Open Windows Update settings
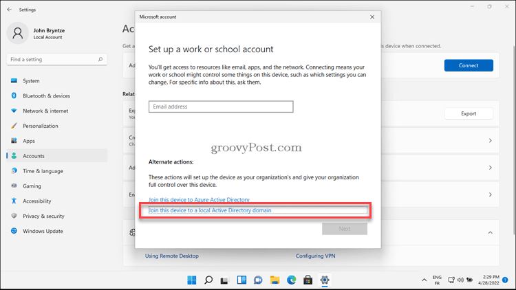This screenshot has width=516, height=290. click(x=56, y=231)
